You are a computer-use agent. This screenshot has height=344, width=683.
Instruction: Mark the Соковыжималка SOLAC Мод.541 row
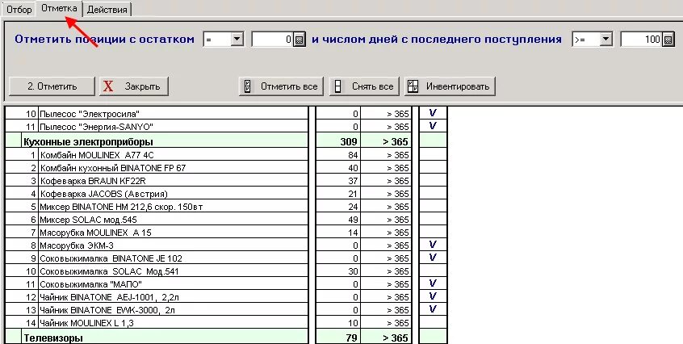click(x=433, y=271)
